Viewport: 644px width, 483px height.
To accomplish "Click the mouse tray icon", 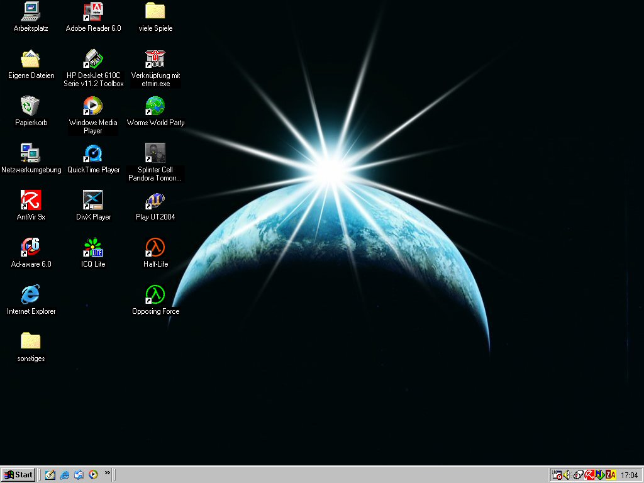I will (579, 475).
